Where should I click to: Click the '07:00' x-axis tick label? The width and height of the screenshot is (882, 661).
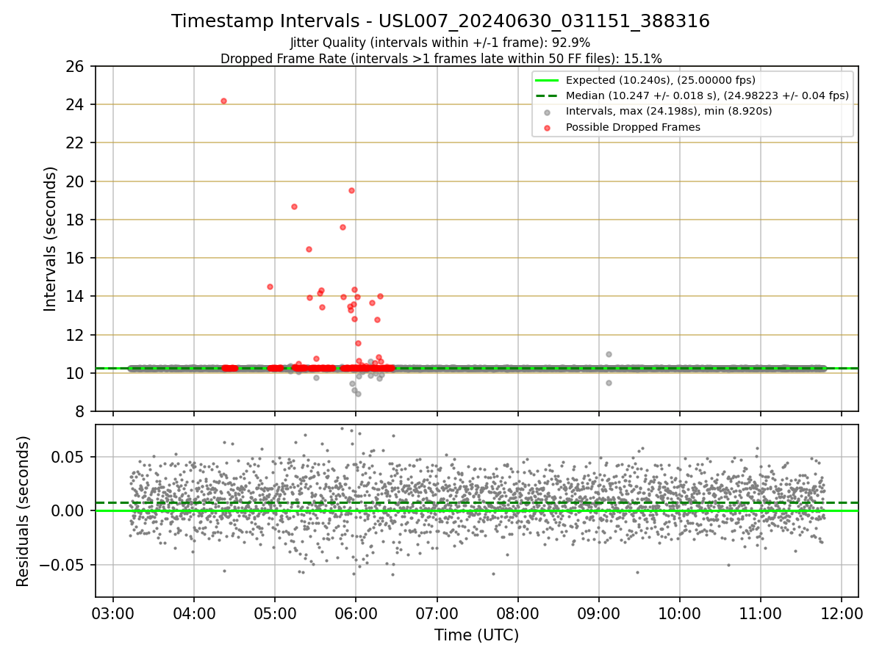pyautogui.click(x=437, y=613)
